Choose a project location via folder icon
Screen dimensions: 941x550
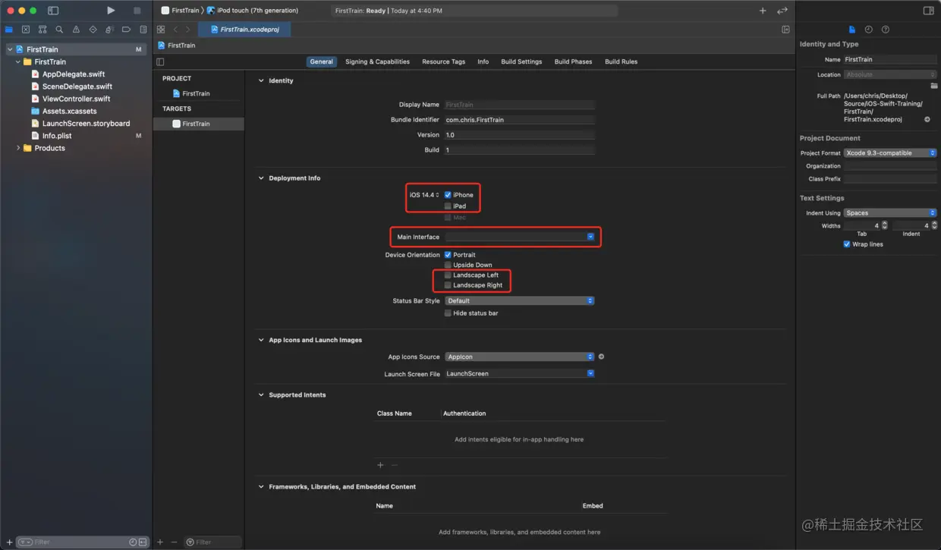pos(934,86)
